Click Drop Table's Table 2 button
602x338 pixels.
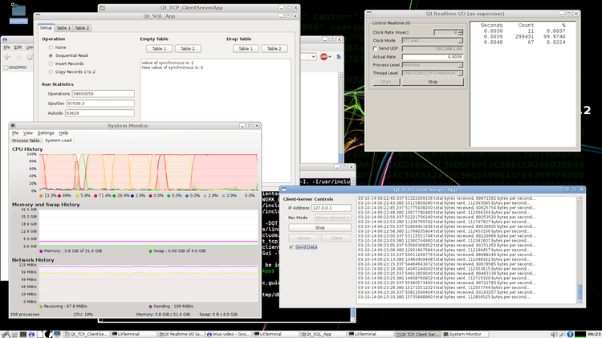pyautogui.click(x=275, y=49)
